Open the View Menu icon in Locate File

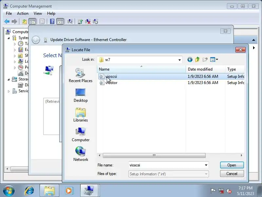point(214,59)
